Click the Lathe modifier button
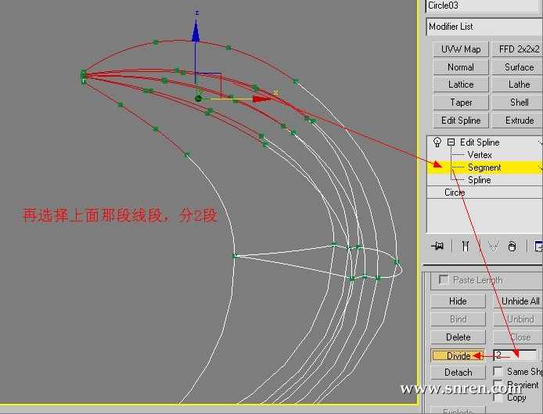Viewport: 543px width, 414px height. 518,85
